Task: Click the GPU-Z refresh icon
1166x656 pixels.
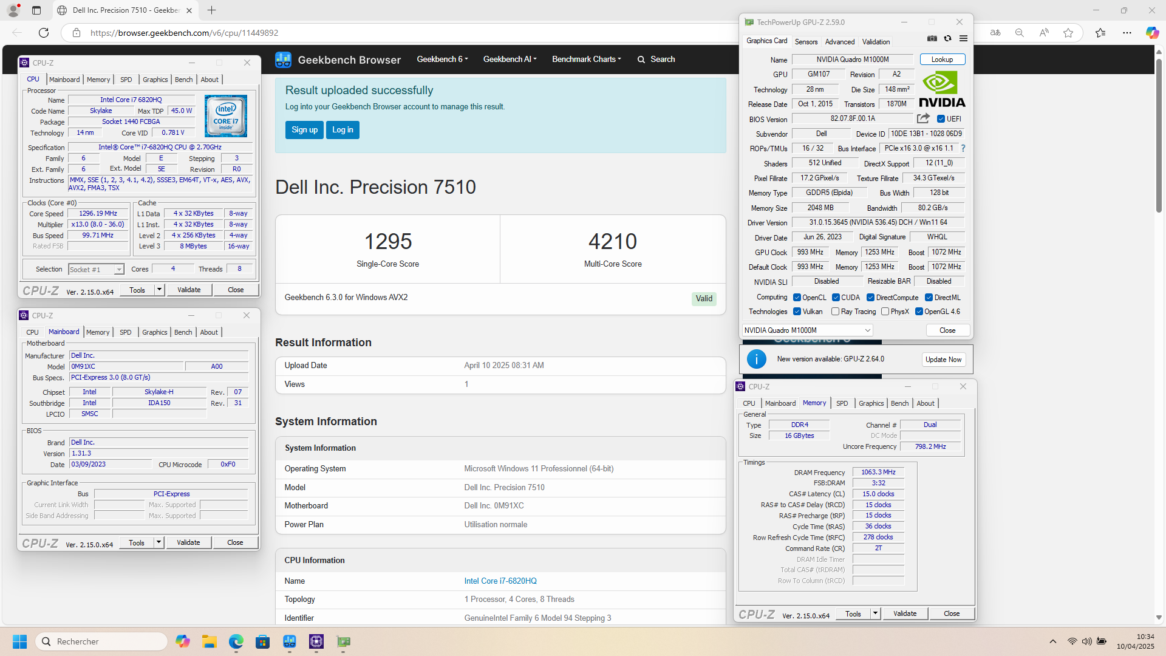Action: pyautogui.click(x=947, y=38)
